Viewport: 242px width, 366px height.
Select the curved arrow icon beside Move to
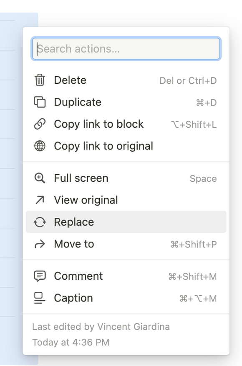click(x=40, y=244)
